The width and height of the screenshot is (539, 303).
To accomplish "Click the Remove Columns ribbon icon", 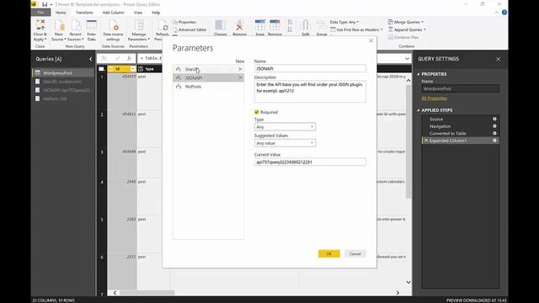I will (x=239, y=25).
